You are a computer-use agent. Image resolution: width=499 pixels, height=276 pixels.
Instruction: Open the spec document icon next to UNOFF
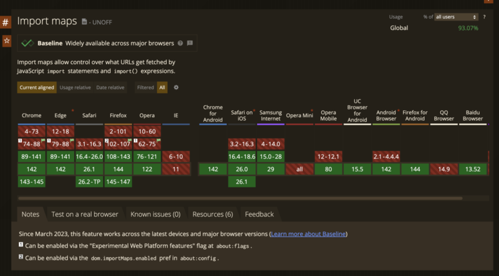[x=84, y=22]
